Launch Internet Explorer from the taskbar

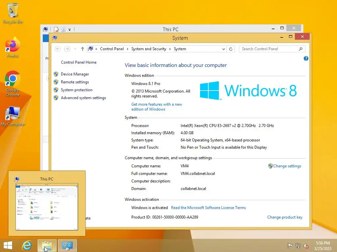click(27, 245)
